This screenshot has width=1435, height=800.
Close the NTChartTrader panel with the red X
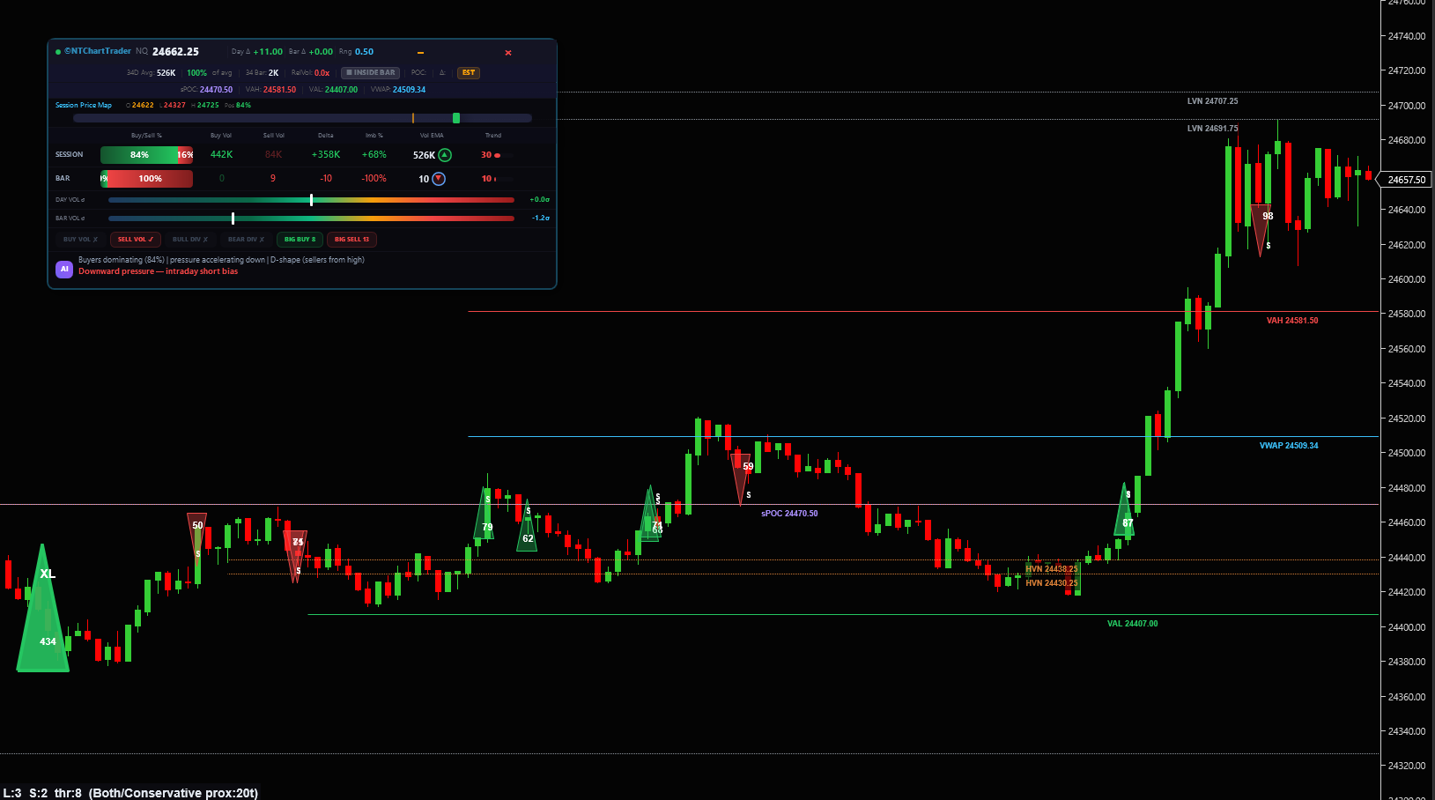pos(508,53)
